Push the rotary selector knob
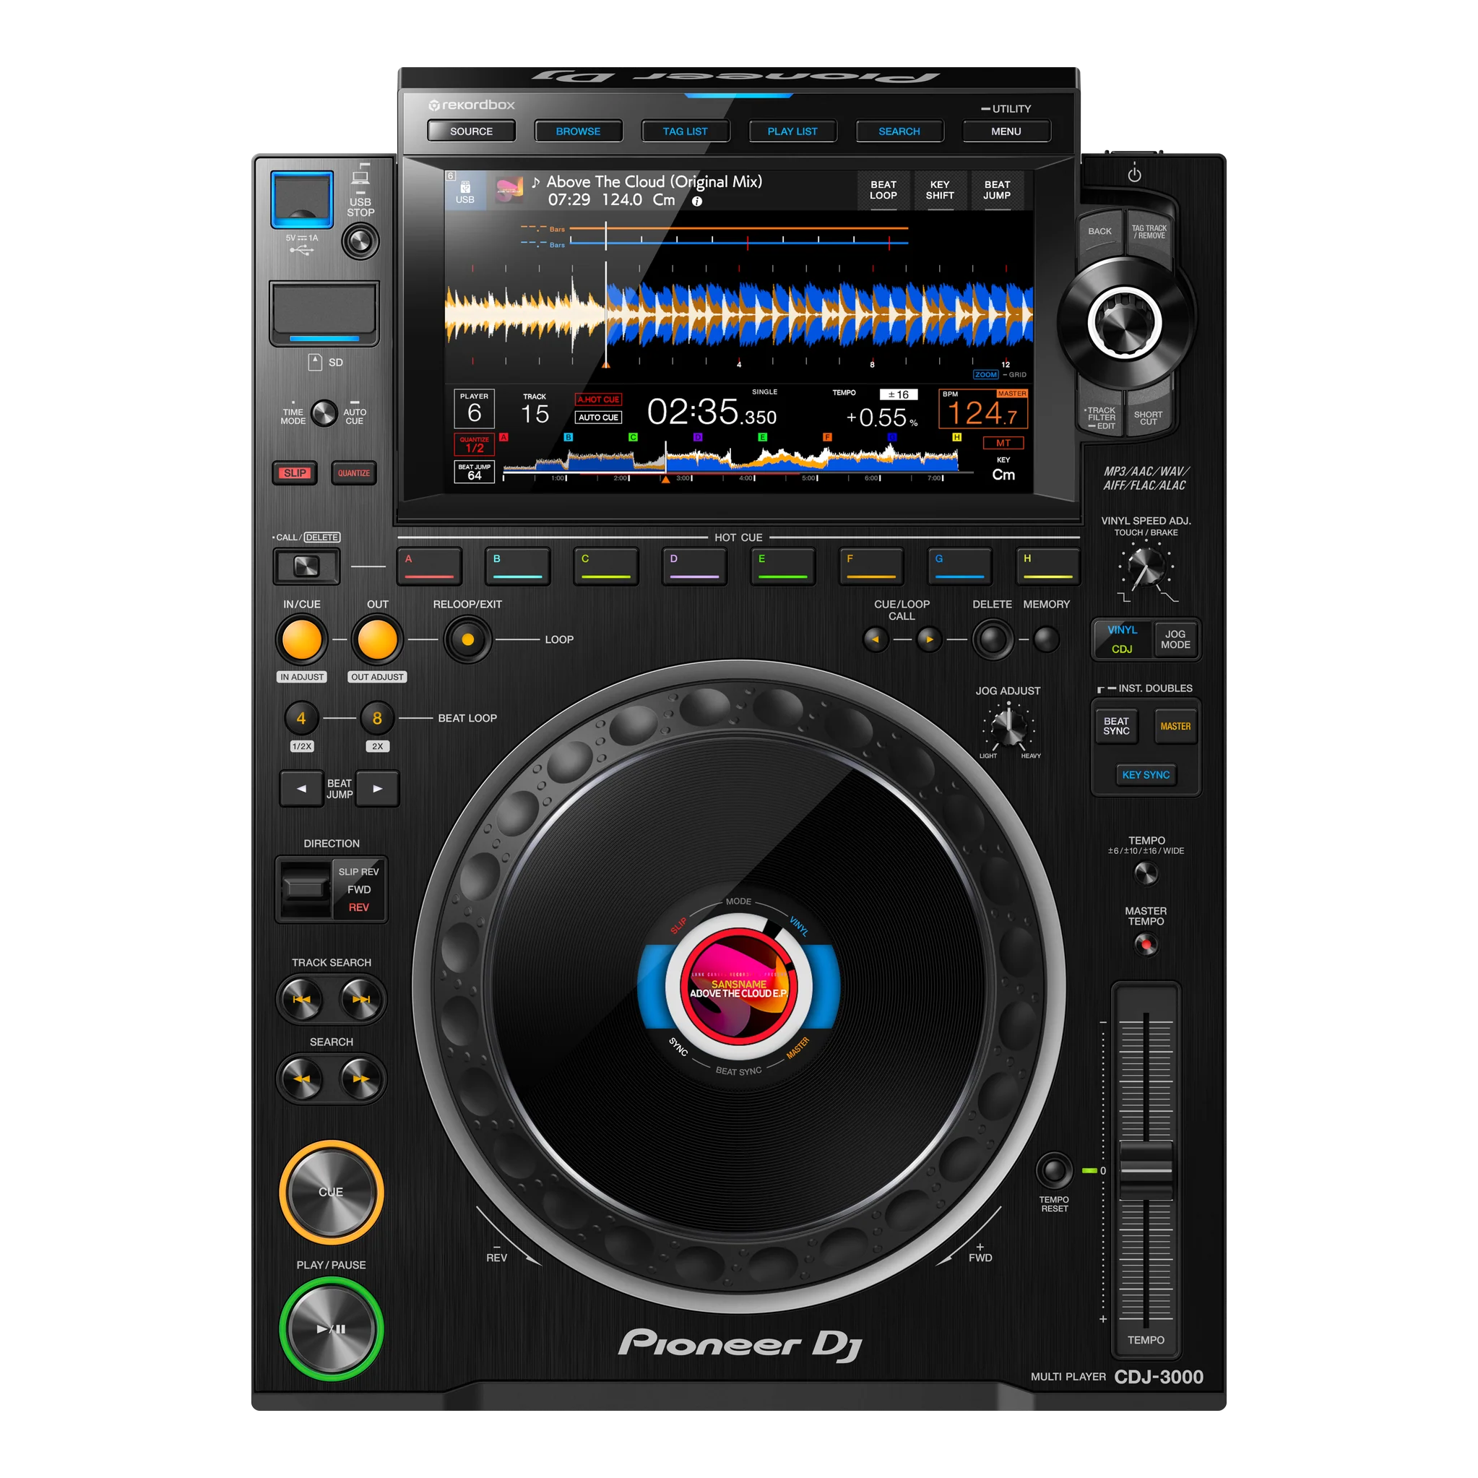Screen dimensions: 1478x1478 [1125, 322]
